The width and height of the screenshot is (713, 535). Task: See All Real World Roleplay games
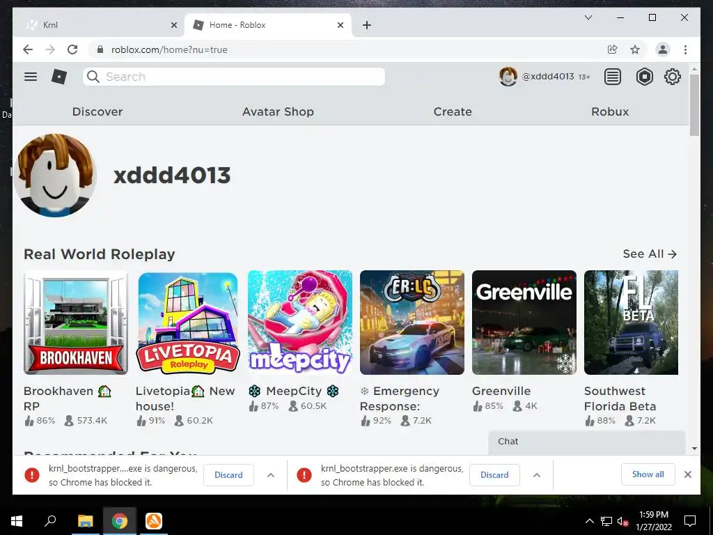(x=650, y=254)
